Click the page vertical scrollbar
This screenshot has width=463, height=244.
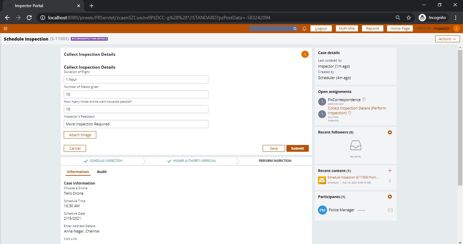pyautogui.click(x=460, y=118)
